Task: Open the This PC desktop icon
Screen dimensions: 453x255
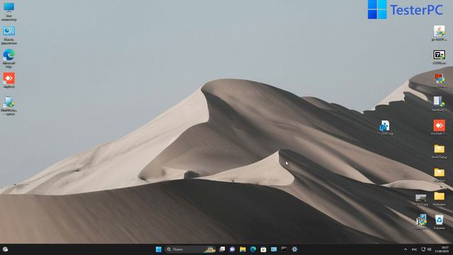Action: tap(9, 11)
